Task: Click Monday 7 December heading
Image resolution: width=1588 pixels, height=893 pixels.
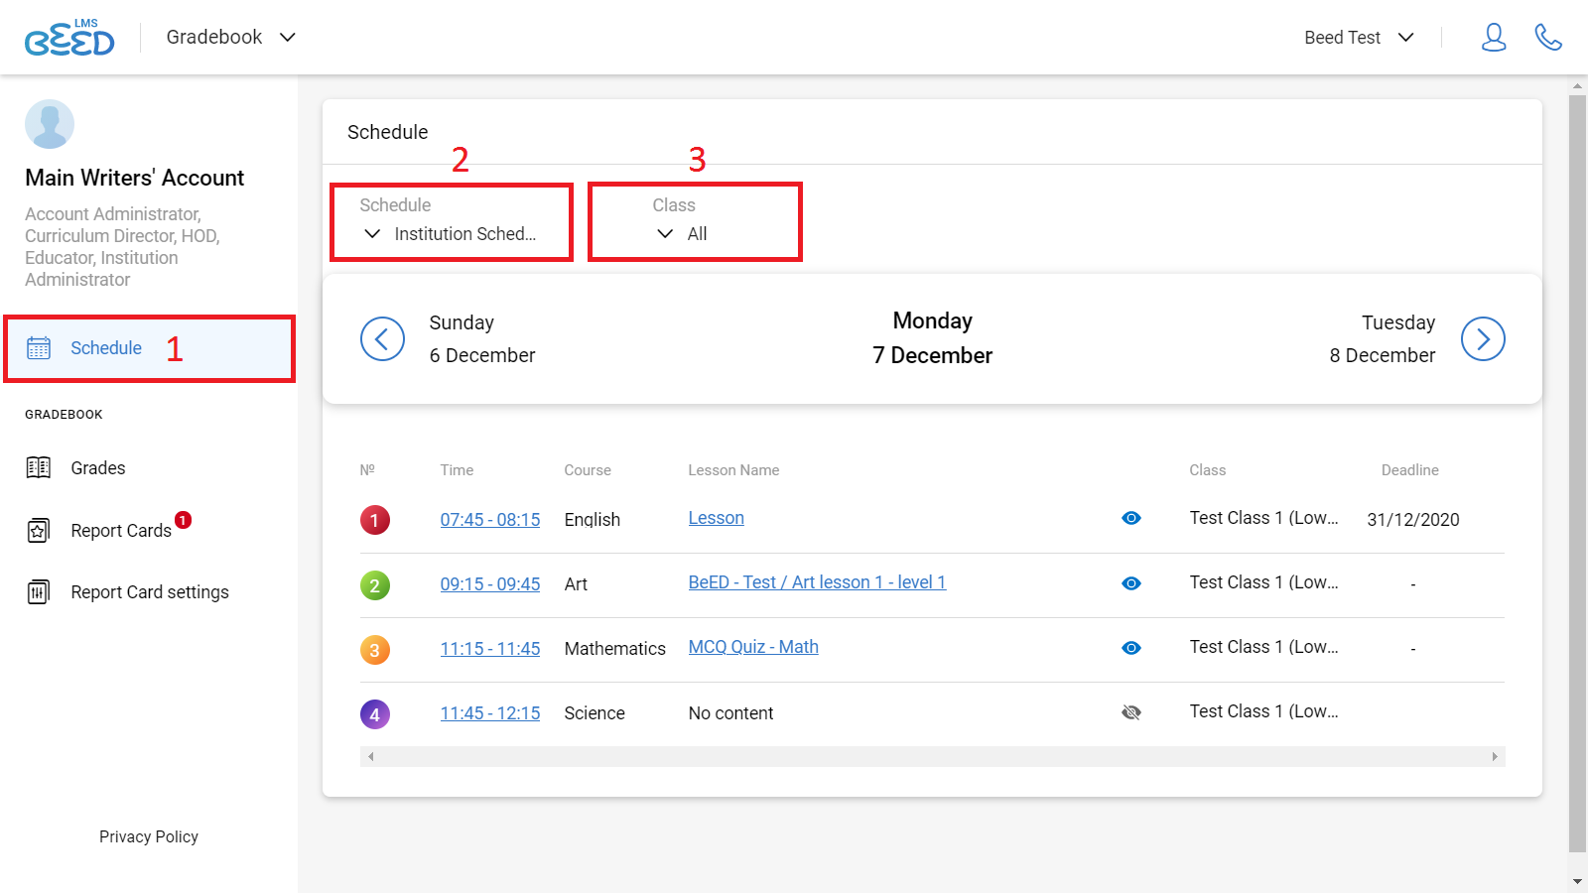Action: (933, 338)
